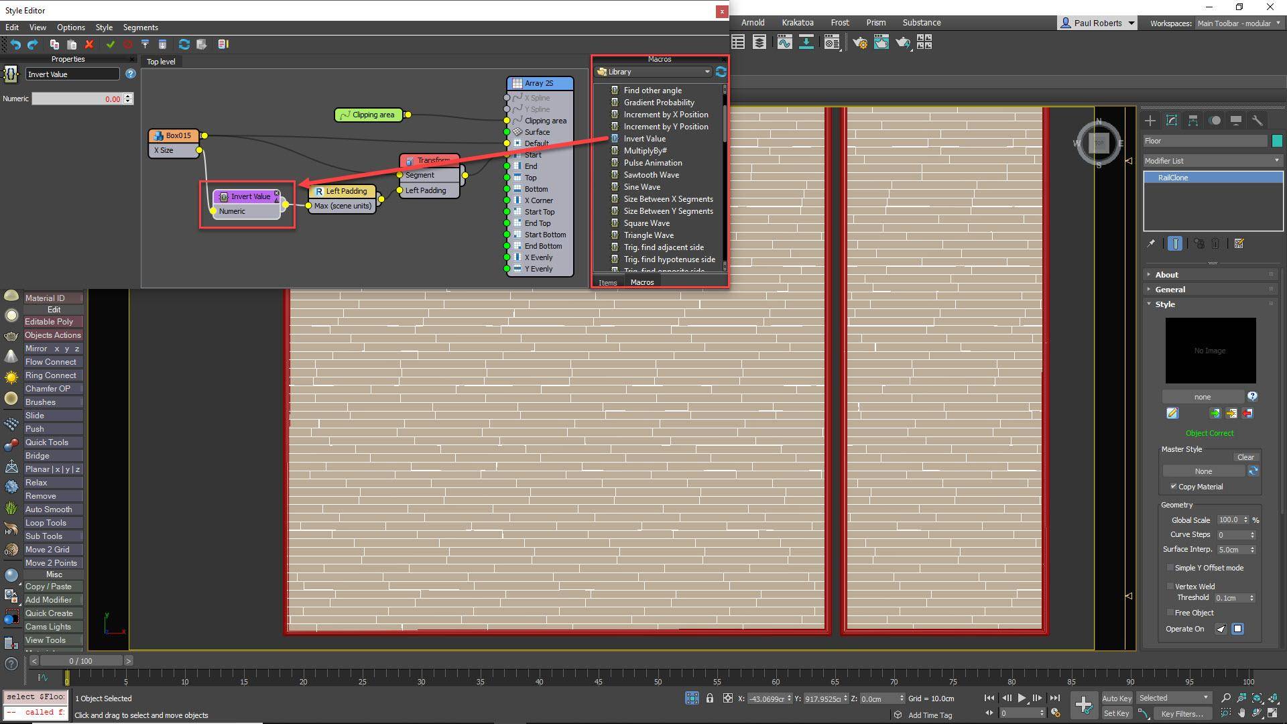The width and height of the screenshot is (1287, 724).
Task: Click the red X delete icon
Action: [x=89, y=44]
